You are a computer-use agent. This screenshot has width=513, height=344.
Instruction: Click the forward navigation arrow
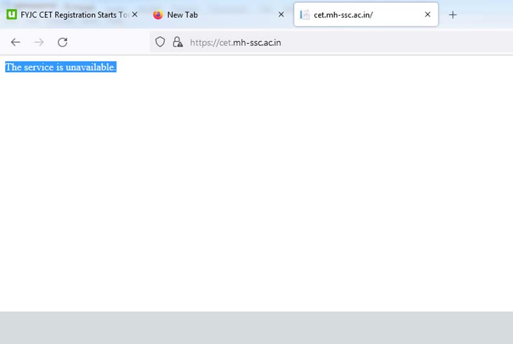(39, 42)
